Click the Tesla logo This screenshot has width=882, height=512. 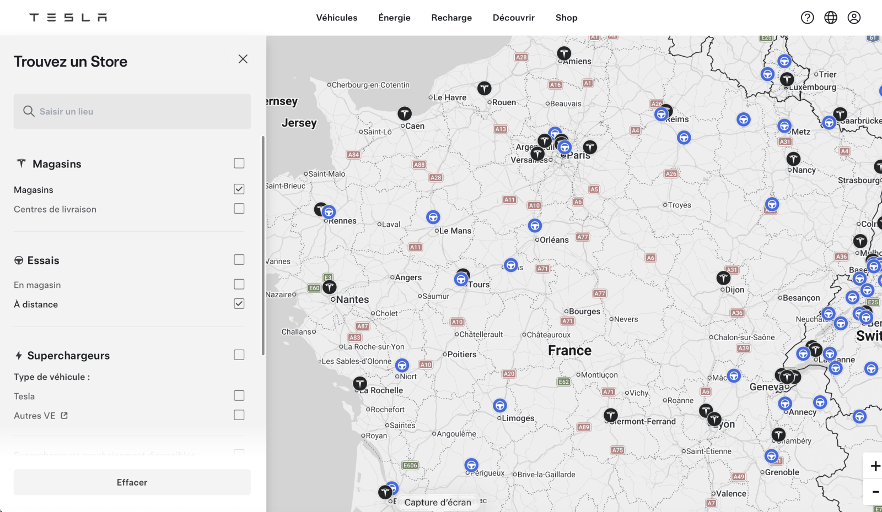click(x=68, y=18)
